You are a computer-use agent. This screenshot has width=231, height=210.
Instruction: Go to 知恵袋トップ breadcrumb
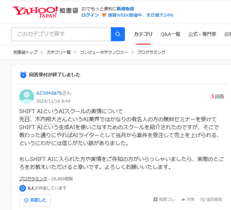25,52
